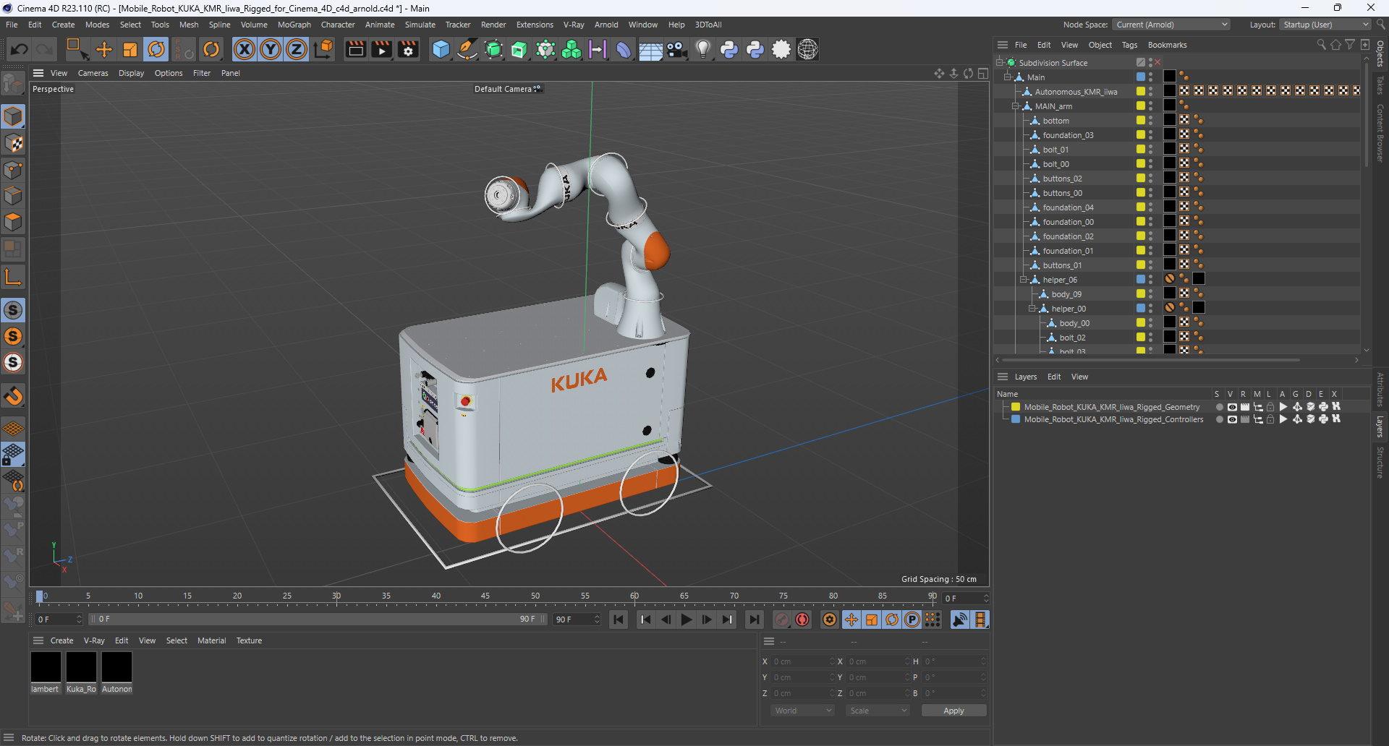Go to end of animation

click(x=755, y=619)
